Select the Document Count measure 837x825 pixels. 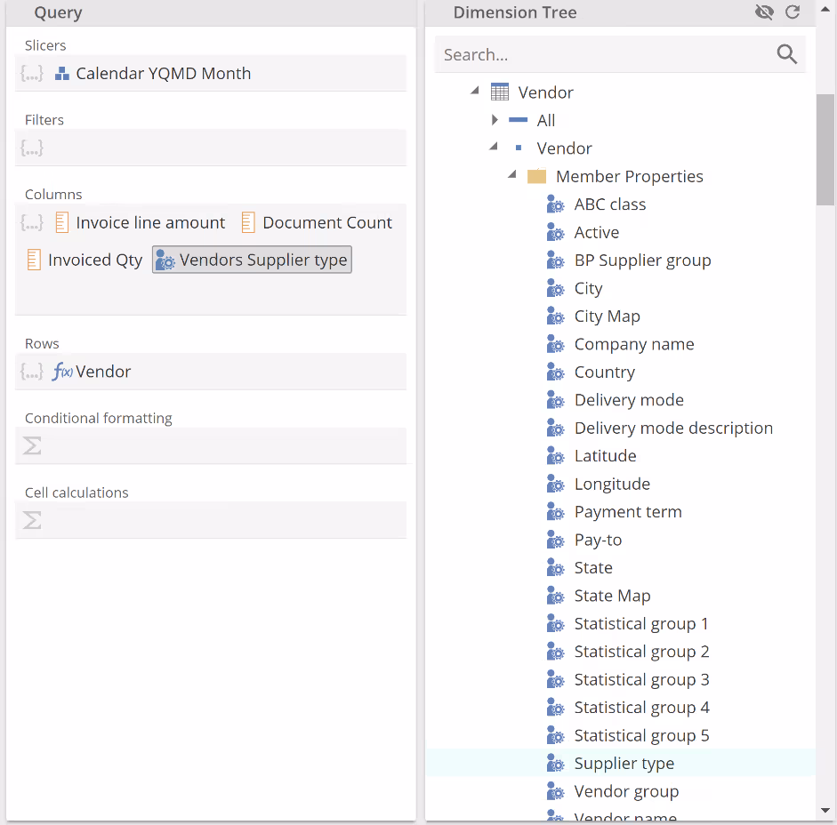point(326,223)
